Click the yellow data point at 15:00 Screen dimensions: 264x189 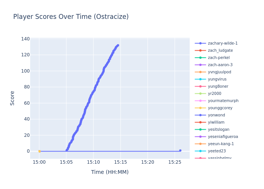click(x=39, y=151)
